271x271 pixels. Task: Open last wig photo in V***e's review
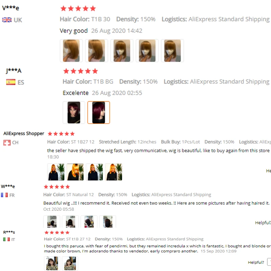(172, 50)
